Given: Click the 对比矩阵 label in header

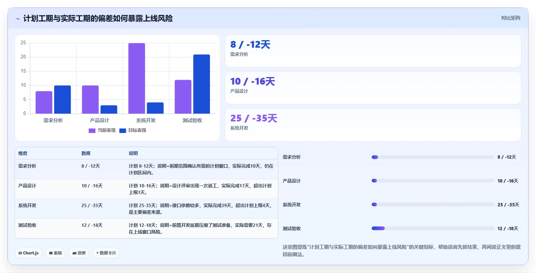Looking at the screenshot, I should tap(511, 18).
